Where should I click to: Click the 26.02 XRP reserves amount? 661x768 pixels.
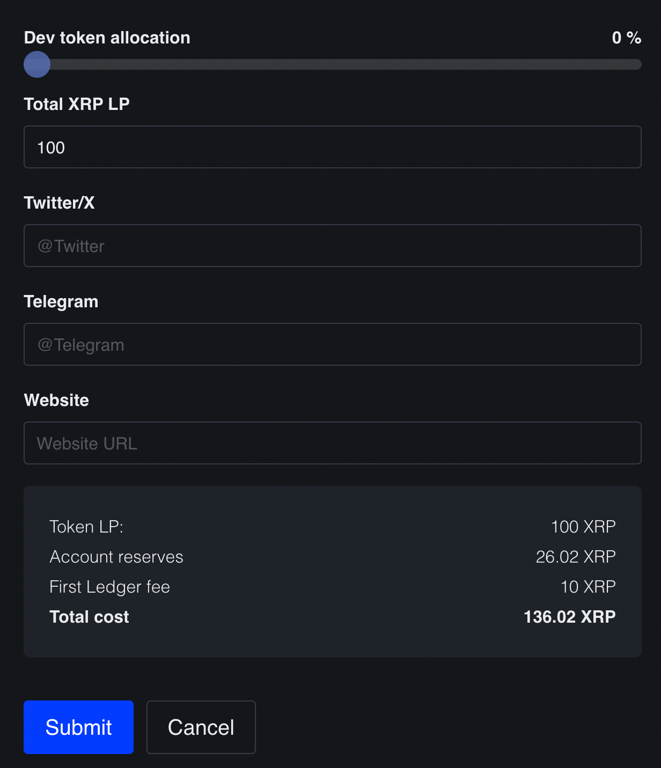[575, 557]
